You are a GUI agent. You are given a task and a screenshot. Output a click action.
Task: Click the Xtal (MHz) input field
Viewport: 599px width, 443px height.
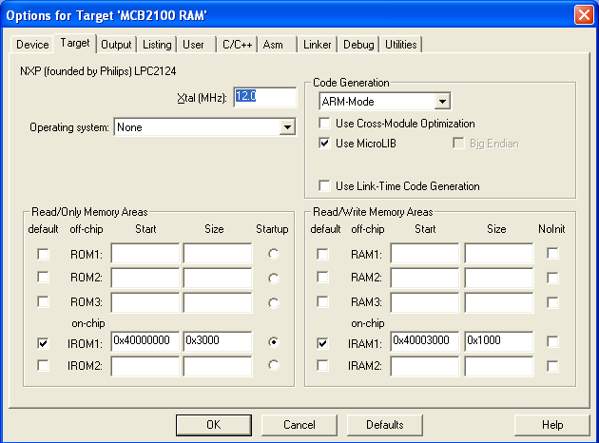click(x=251, y=97)
